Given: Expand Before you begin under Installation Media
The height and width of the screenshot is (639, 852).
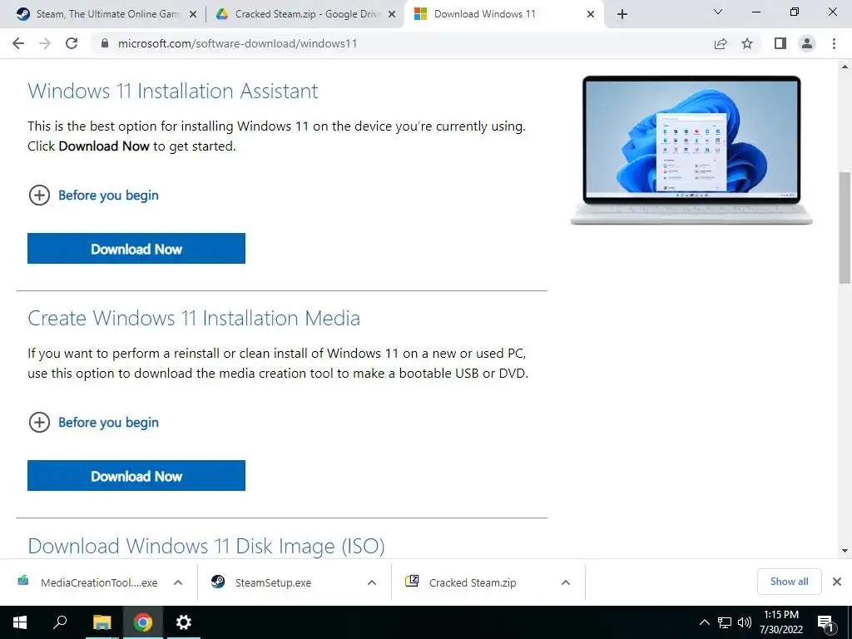Looking at the screenshot, I should 93,422.
